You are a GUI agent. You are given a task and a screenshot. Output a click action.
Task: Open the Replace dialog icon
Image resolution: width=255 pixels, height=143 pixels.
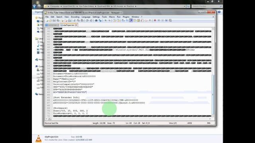point(100,20)
